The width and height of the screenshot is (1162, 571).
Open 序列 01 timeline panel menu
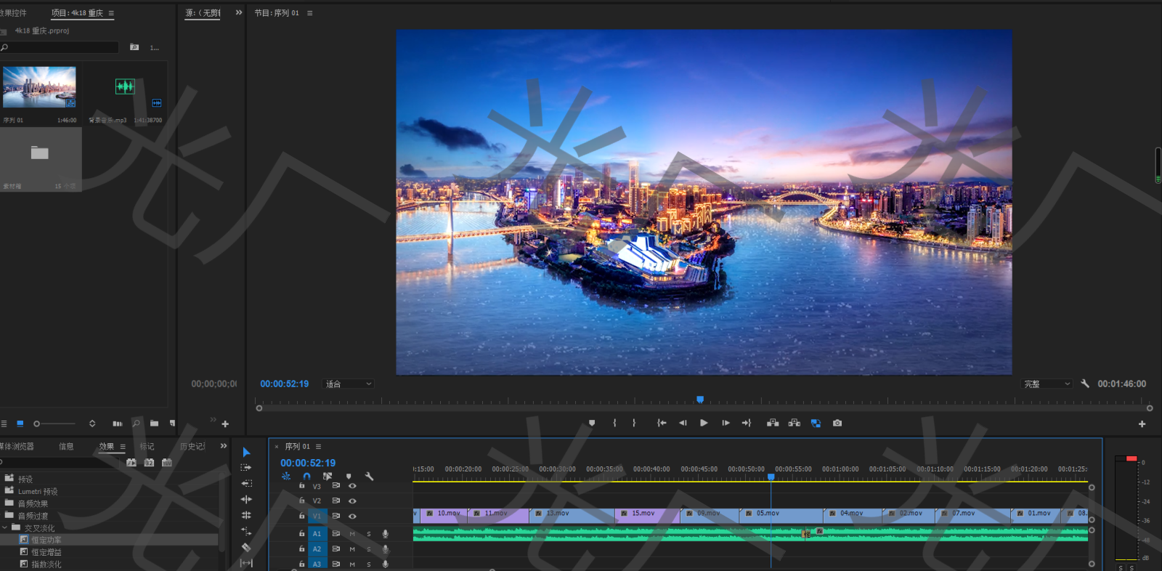[318, 447]
